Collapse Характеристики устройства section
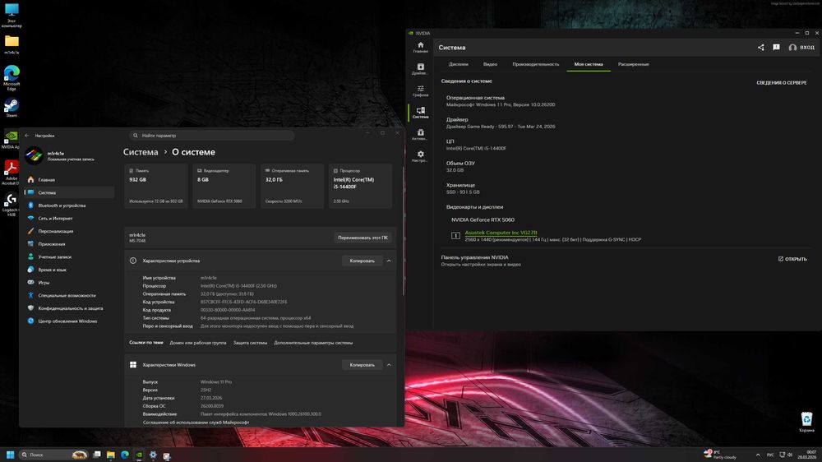 click(389, 261)
